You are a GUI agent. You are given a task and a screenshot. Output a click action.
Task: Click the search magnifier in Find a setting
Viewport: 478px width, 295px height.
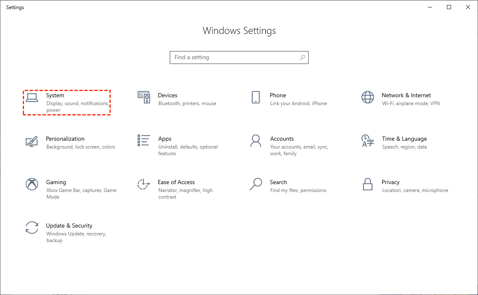click(303, 58)
